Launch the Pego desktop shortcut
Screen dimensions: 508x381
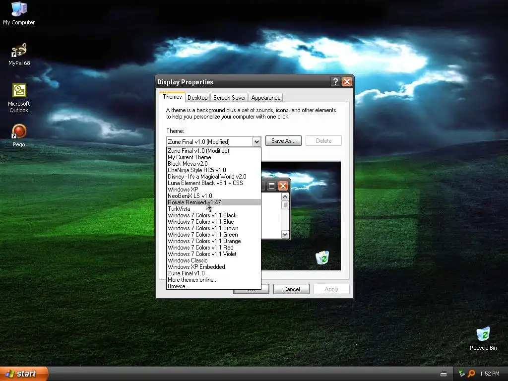tap(19, 135)
